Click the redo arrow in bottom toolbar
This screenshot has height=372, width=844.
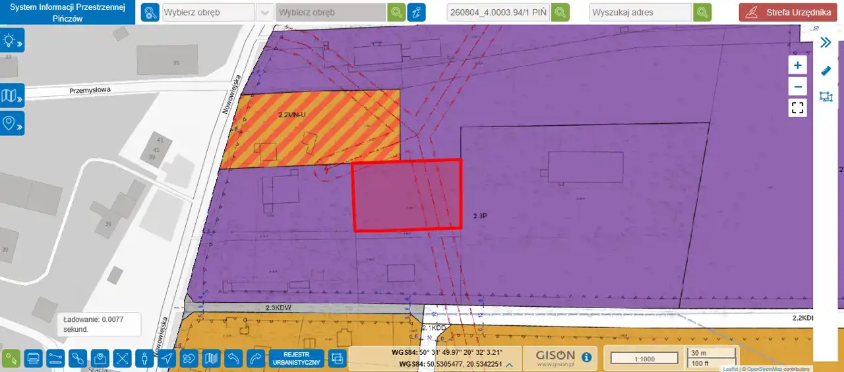(x=256, y=359)
